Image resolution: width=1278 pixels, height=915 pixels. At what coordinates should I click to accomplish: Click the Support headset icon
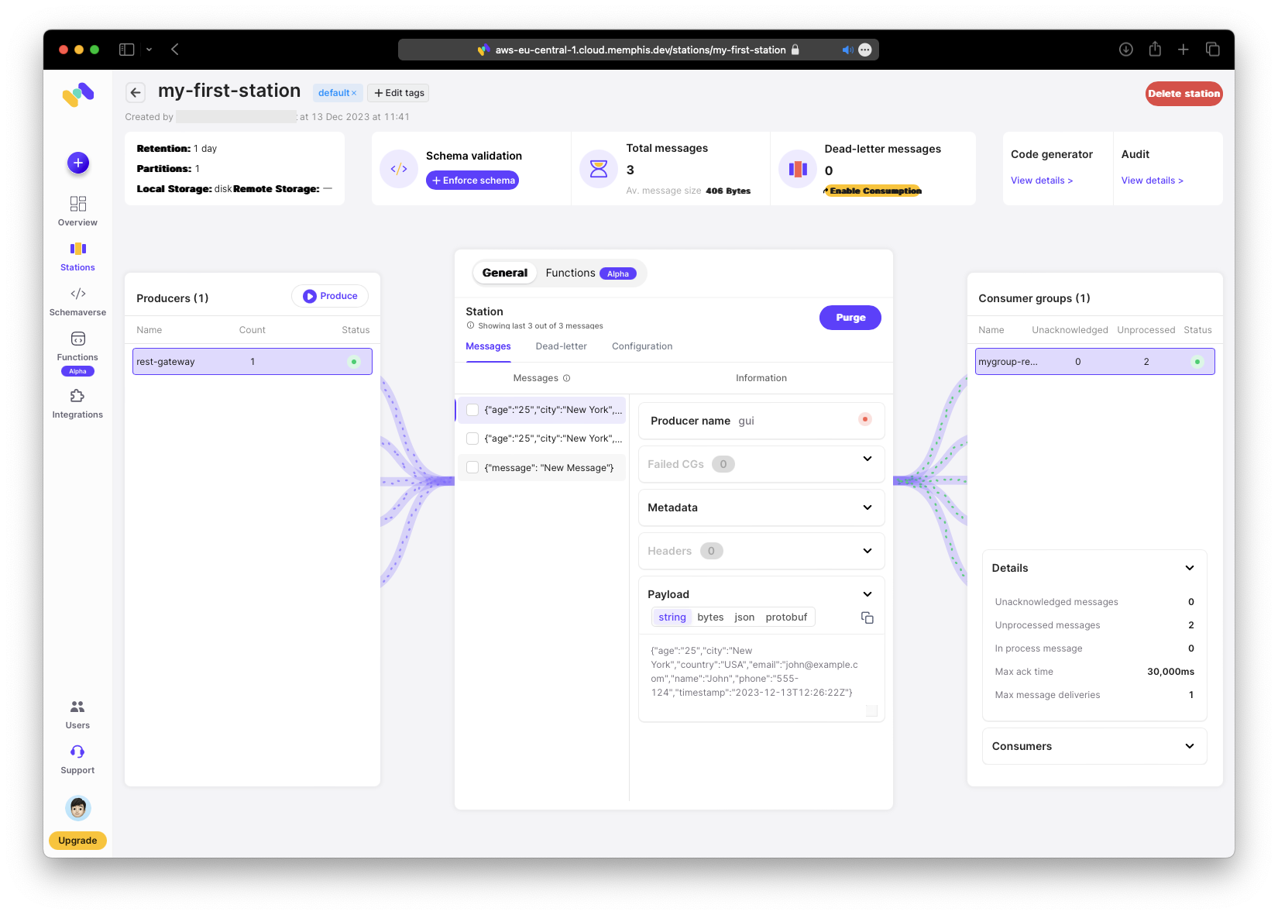[77, 752]
